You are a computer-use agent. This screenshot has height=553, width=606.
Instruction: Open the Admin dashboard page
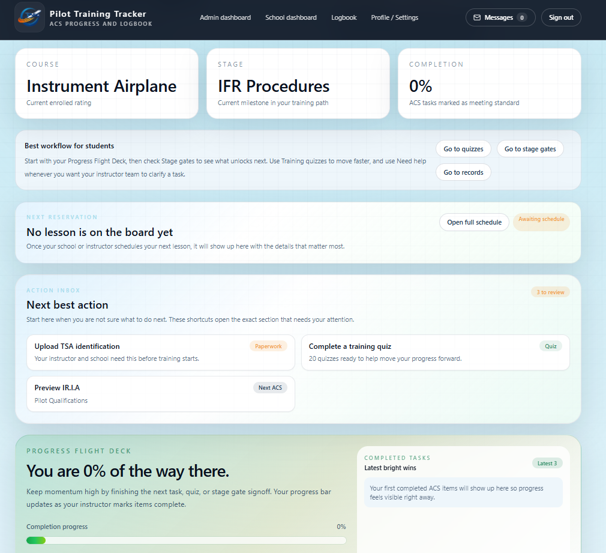[x=226, y=17]
